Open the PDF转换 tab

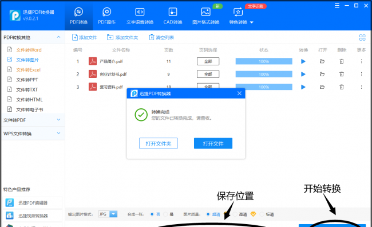(x=78, y=16)
